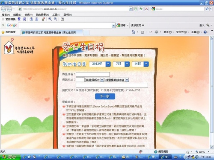Click the blue Help icon in command bar
Viewport: 214px width, 160px height.
click(x=205, y=32)
